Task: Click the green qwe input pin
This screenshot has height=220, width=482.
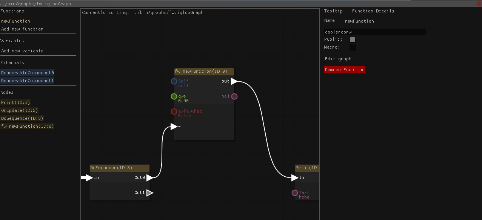Action: click(174, 96)
